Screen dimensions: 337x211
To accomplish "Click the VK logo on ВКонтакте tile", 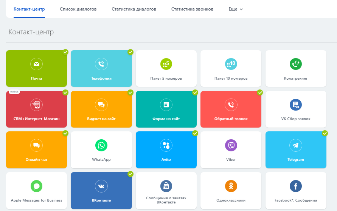I will (x=101, y=186).
